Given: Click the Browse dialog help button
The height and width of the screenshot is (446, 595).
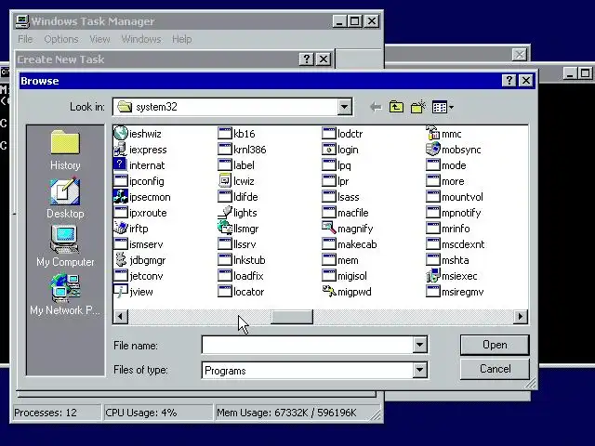Looking at the screenshot, I should click(x=509, y=81).
